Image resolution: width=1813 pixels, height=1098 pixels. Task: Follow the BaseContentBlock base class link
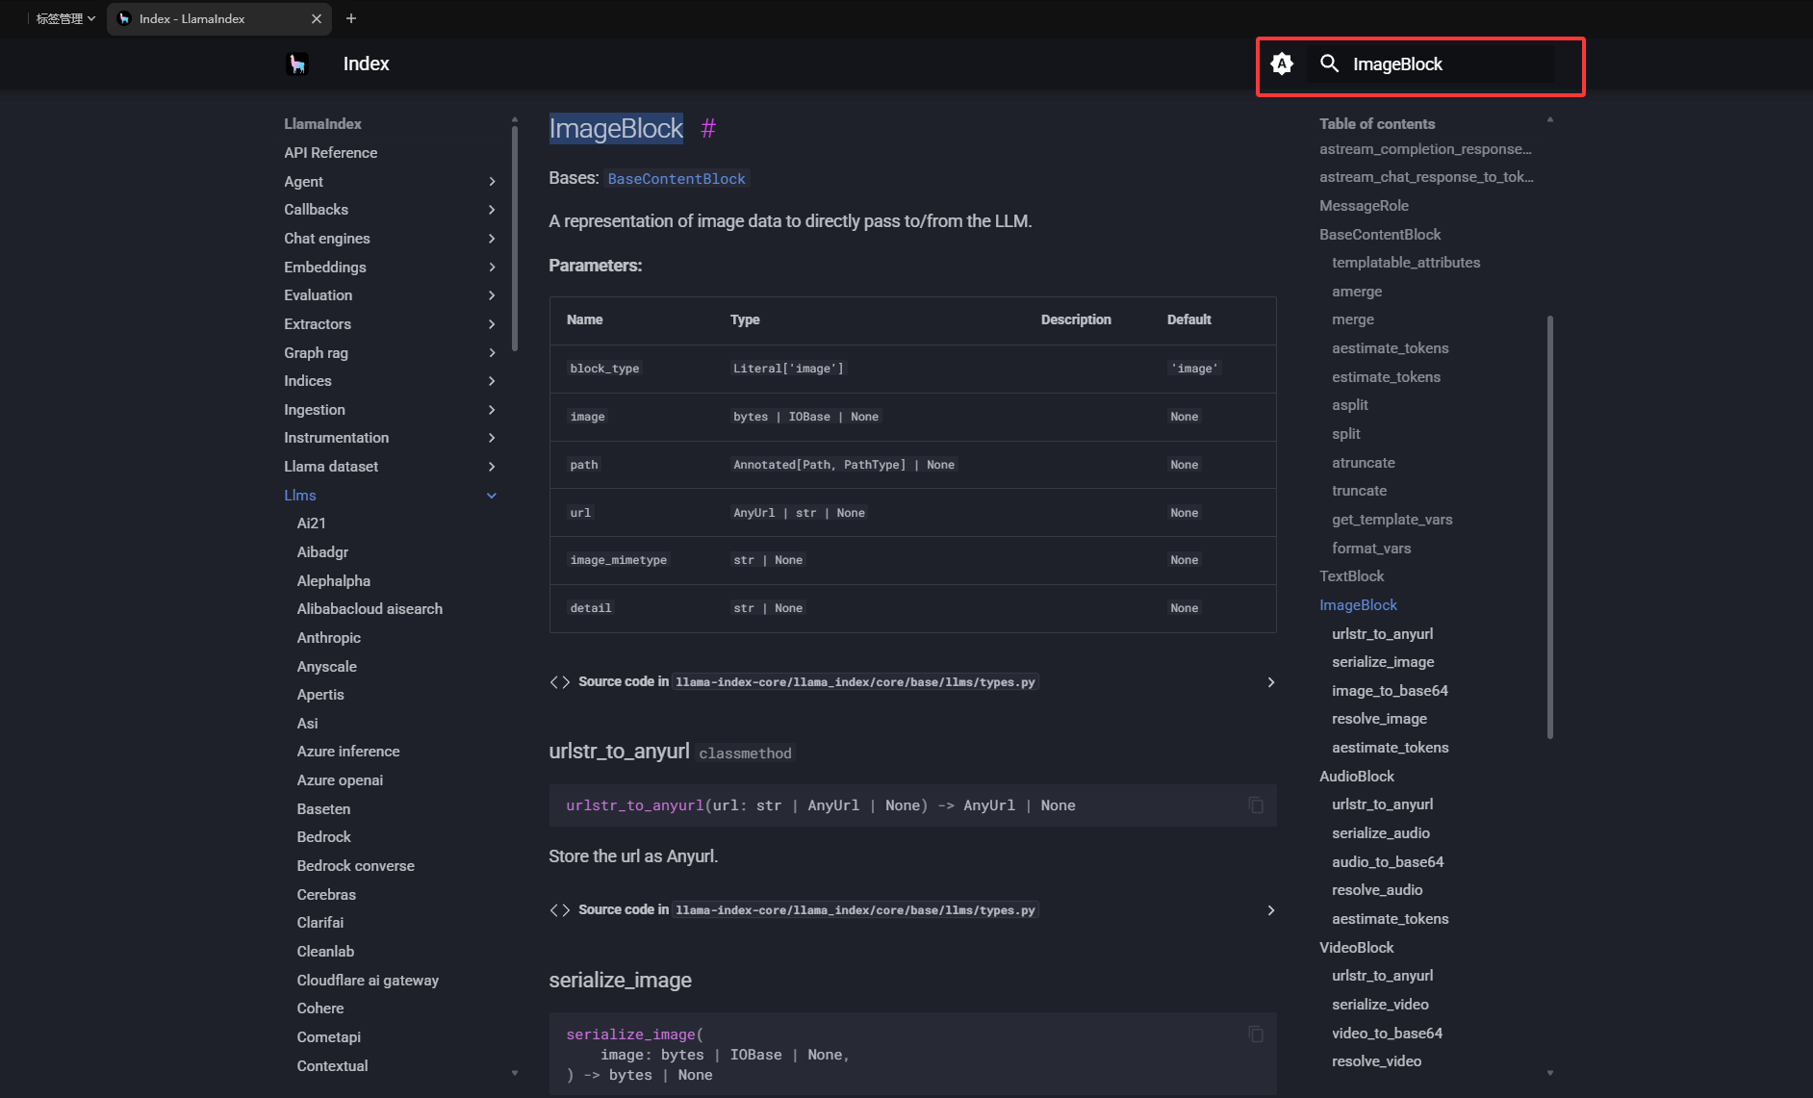tap(677, 179)
